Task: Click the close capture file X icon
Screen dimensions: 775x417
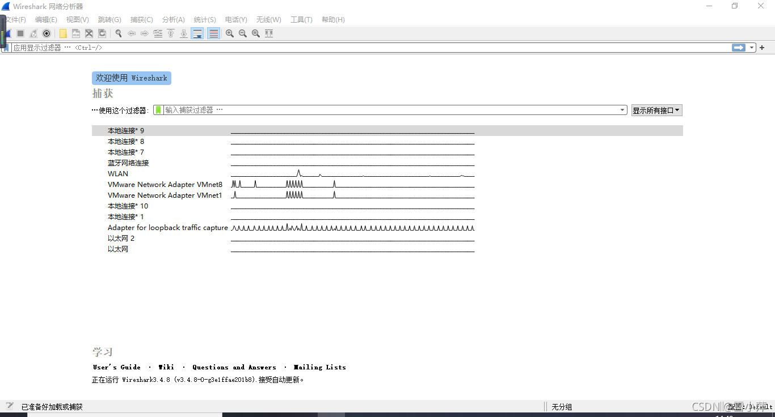Action: pos(89,33)
